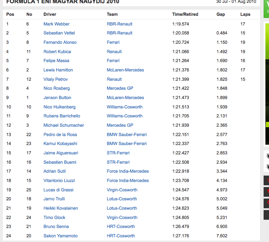Open Mark Webber's driver page
This screenshot has width=269, height=242.
(x=56, y=24)
